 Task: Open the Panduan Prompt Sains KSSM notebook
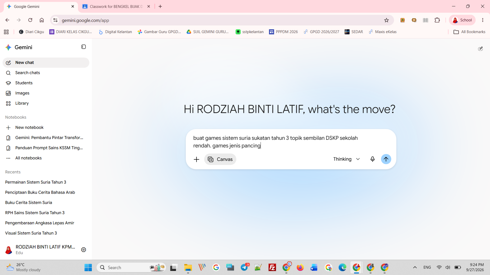[46, 148]
